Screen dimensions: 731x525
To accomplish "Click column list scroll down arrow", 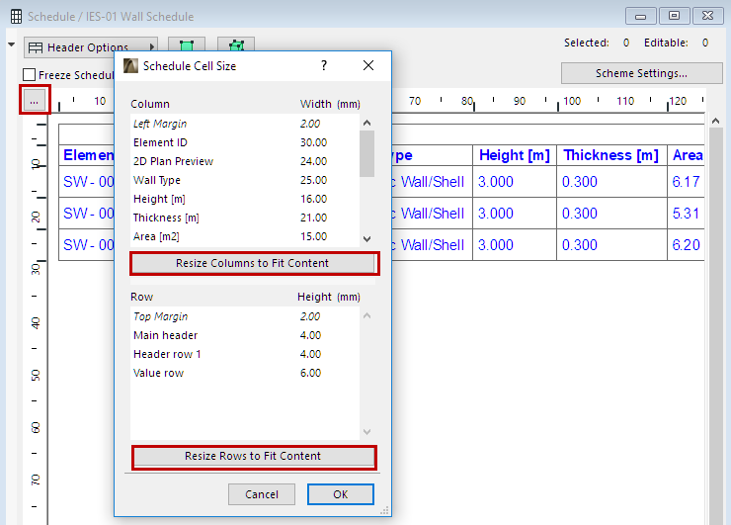I will (x=366, y=239).
